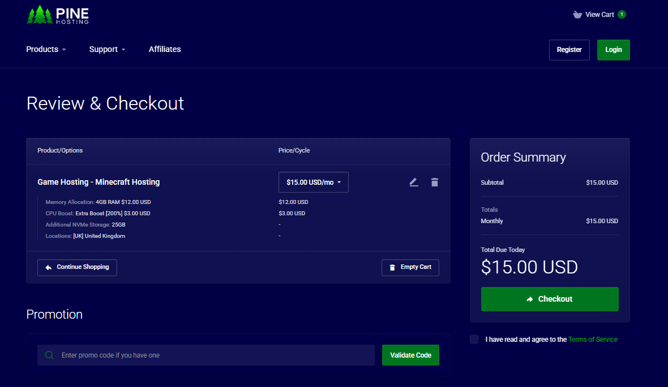Click the large $15.00 USD total due

529,267
